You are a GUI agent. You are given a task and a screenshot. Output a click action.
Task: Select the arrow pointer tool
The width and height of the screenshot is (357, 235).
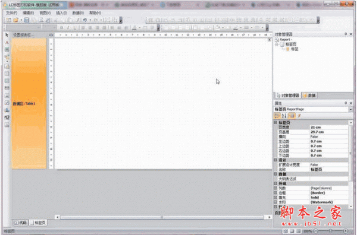coord(7,35)
